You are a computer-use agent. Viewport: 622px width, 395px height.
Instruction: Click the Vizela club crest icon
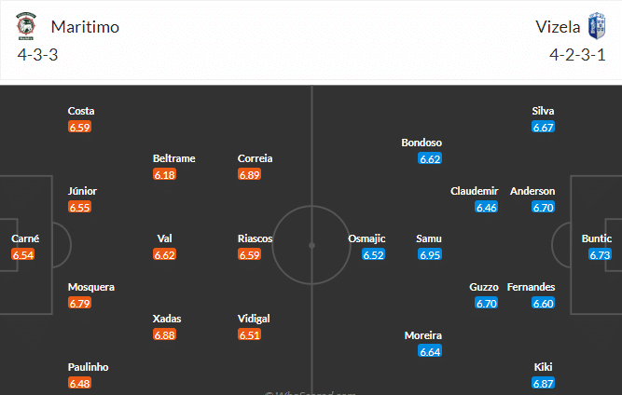coord(596,26)
